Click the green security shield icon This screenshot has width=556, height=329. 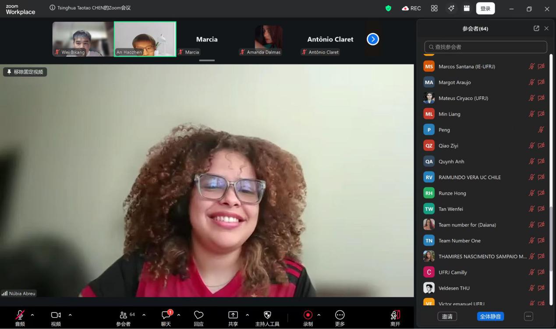coord(388,8)
